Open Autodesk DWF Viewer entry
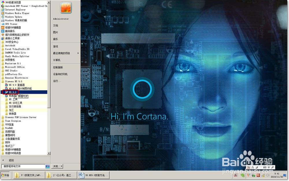Viewport: 289px width, 181px height. [24, 6]
